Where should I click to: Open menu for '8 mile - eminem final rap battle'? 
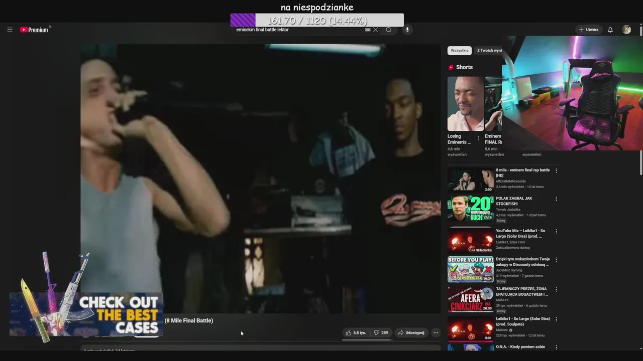(x=556, y=170)
